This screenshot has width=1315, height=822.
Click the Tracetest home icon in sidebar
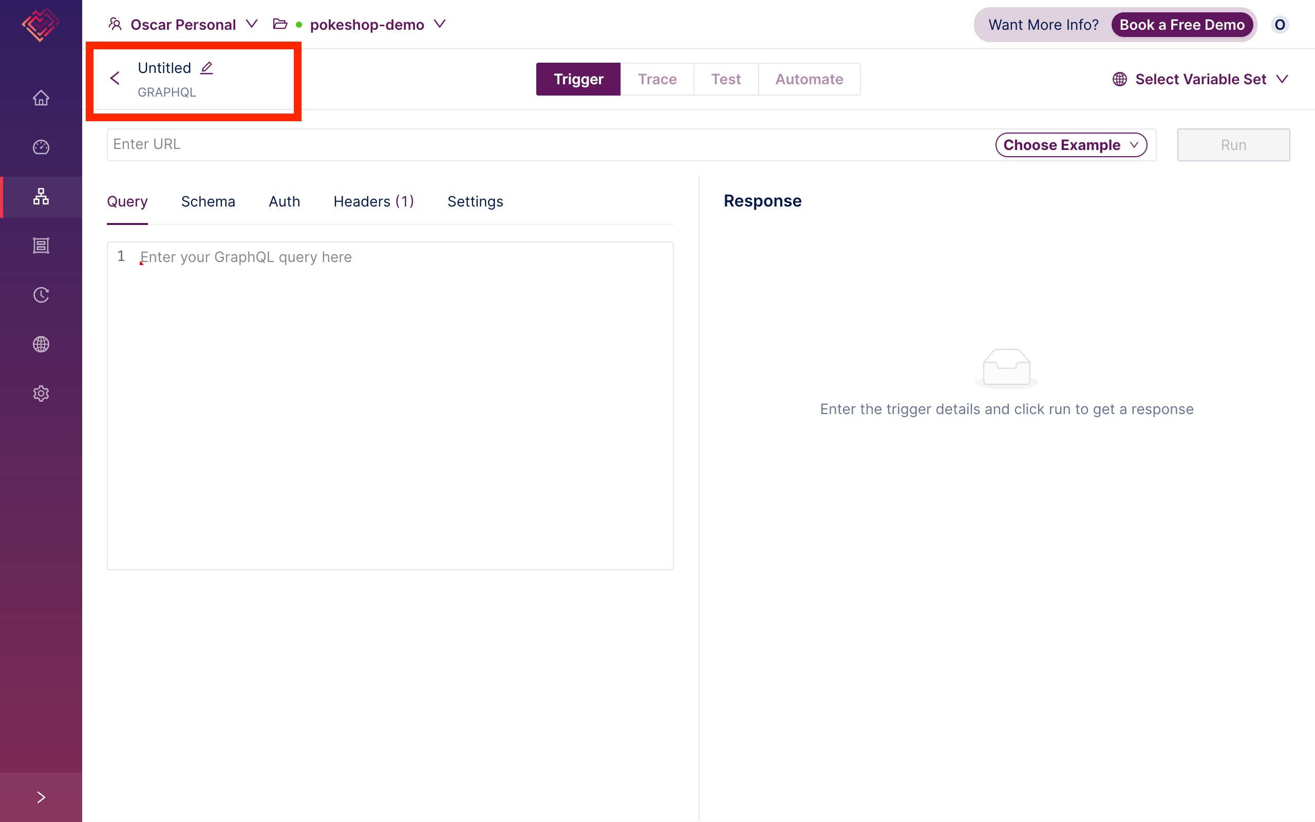click(x=41, y=98)
